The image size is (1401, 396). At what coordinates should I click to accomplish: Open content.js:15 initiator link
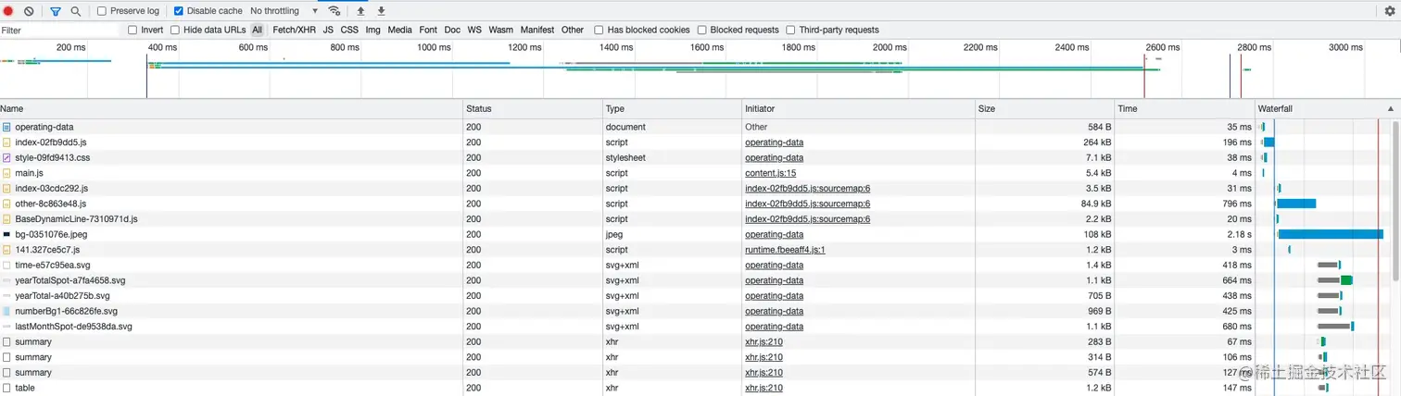770,173
